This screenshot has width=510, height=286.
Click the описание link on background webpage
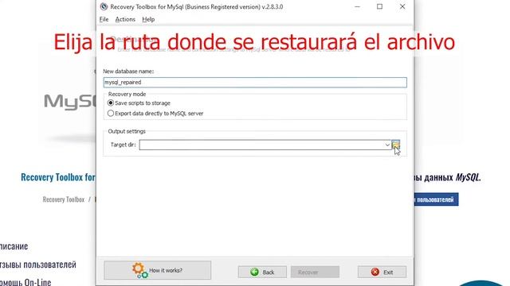tap(14, 246)
